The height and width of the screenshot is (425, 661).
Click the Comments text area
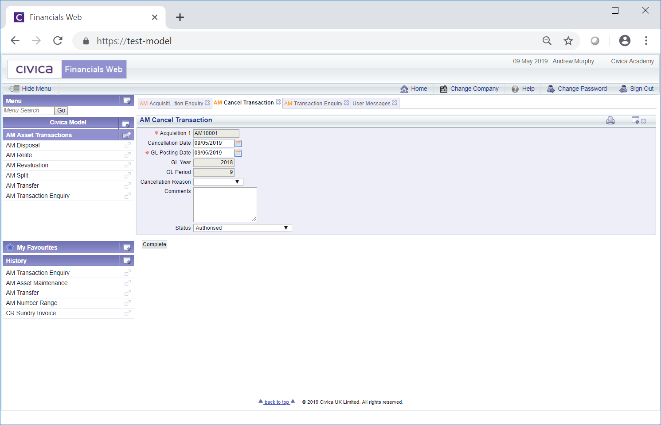[x=225, y=205]
